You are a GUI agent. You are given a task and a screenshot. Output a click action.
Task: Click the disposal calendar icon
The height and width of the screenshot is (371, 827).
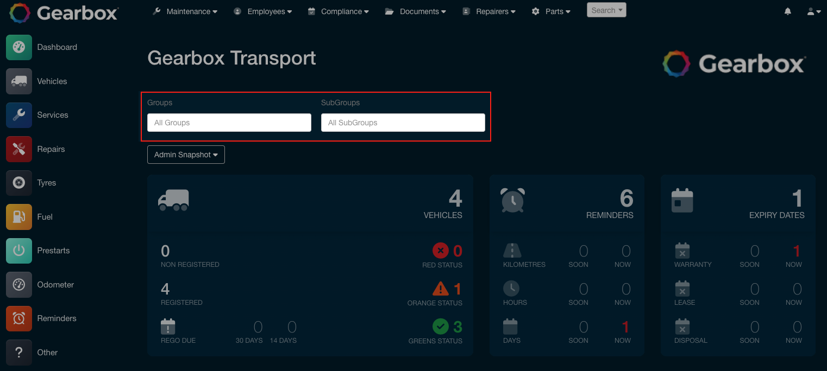[682, 326]
